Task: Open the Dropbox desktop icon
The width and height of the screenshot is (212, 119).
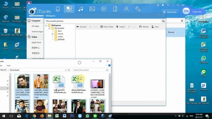Action: click(203, 87)
